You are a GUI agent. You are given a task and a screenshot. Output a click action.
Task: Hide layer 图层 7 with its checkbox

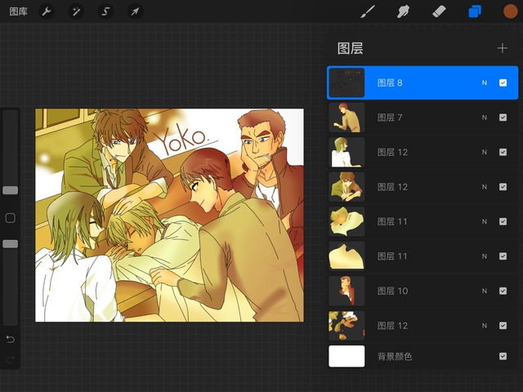coord(503,118)
